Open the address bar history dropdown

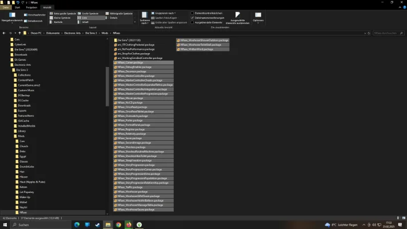point(365,33)
